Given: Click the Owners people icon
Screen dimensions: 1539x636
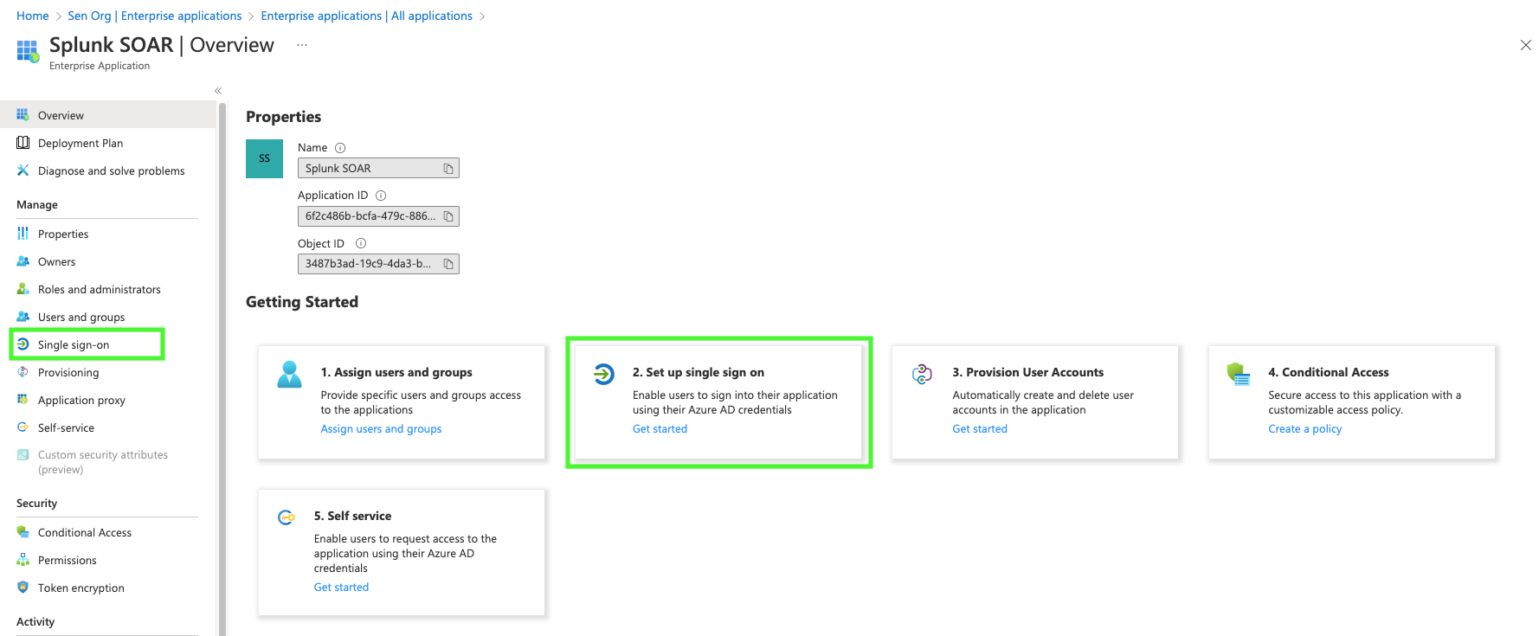Looking at the screenshot, I should 23,261.
